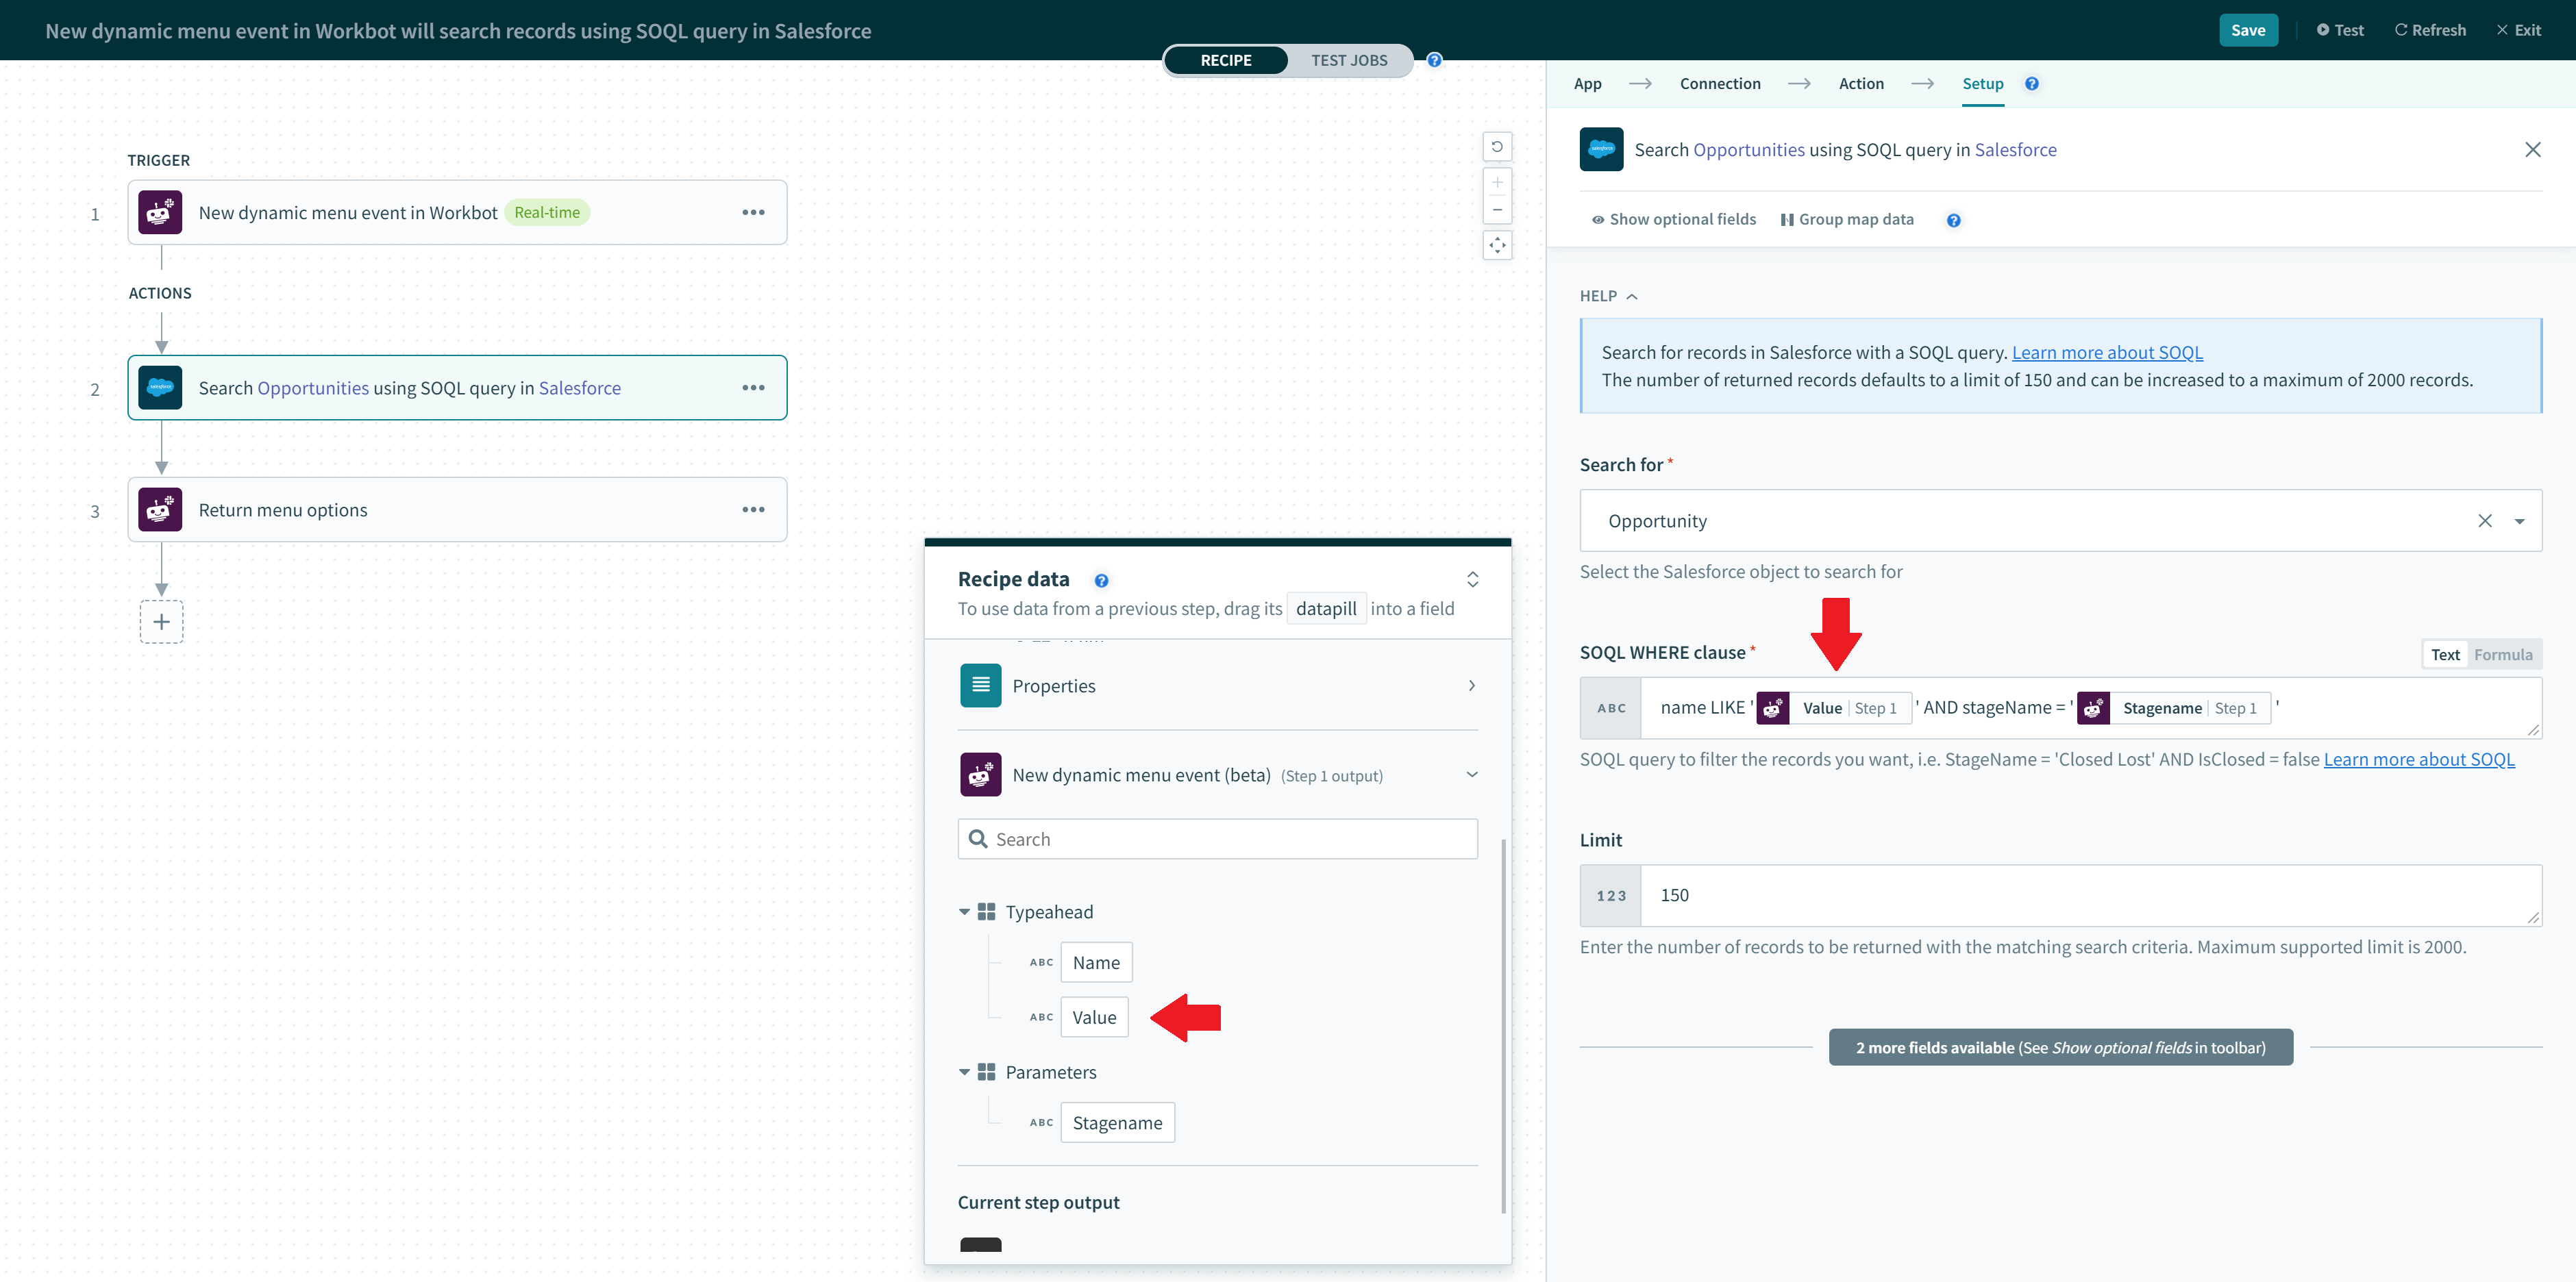Add a new step using the plus icon
The width and height of the screenshot is (2576, 1282).
click(161, 622)
